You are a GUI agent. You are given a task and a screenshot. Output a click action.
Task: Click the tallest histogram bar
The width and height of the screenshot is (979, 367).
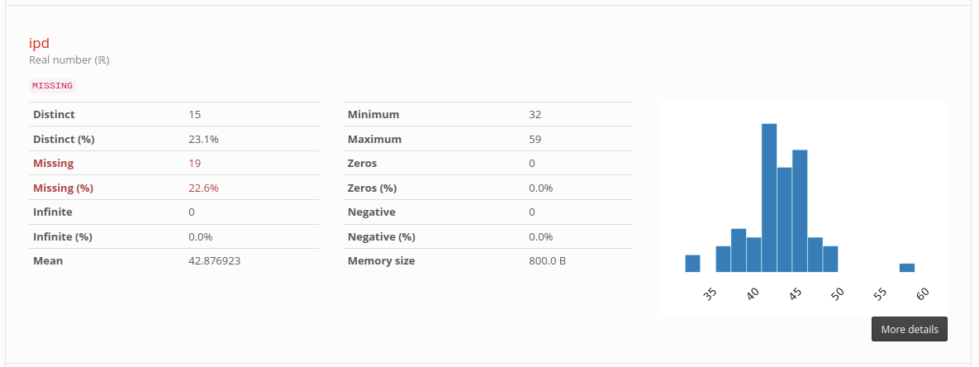769,198
